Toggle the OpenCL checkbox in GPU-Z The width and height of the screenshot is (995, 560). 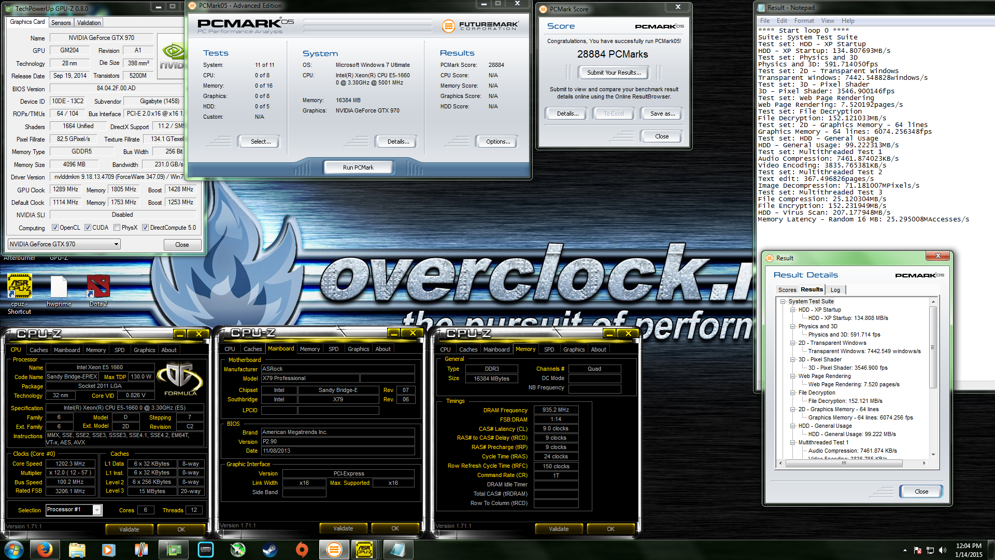[55, 228]
